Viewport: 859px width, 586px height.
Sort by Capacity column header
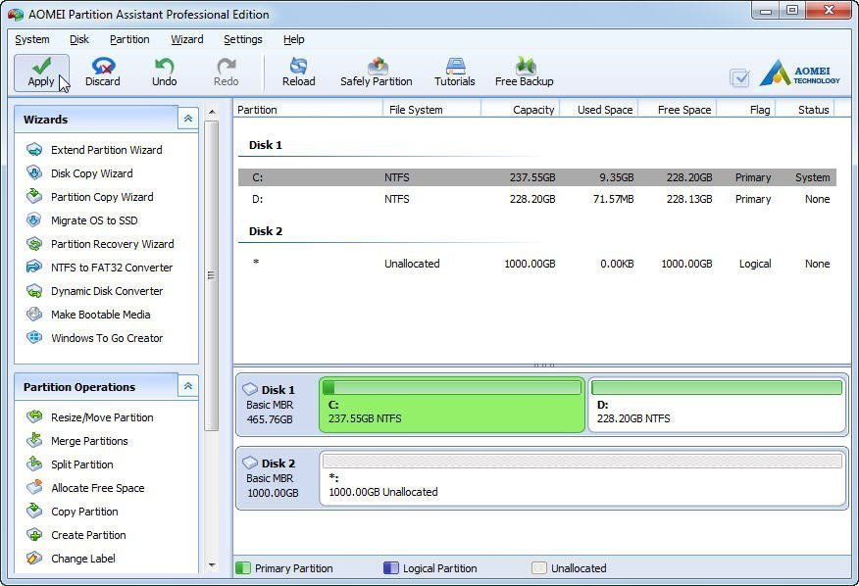point(520,110)
